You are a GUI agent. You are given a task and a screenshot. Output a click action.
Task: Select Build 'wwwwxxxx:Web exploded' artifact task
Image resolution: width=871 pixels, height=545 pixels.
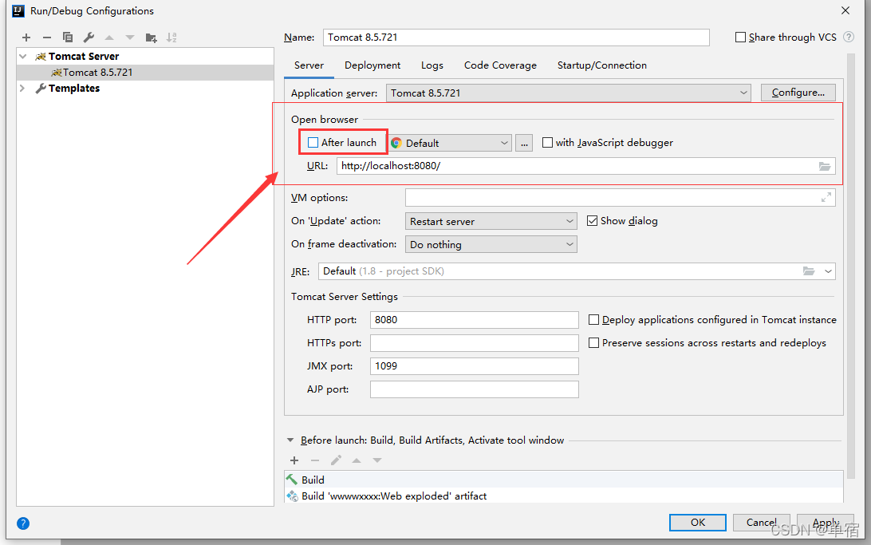(564, 496)
